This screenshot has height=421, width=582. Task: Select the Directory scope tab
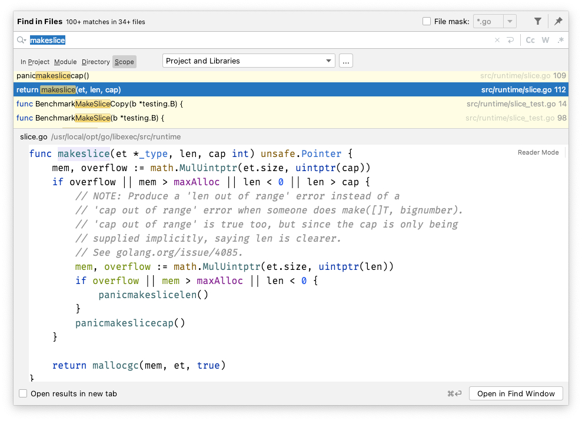point(96,62)
